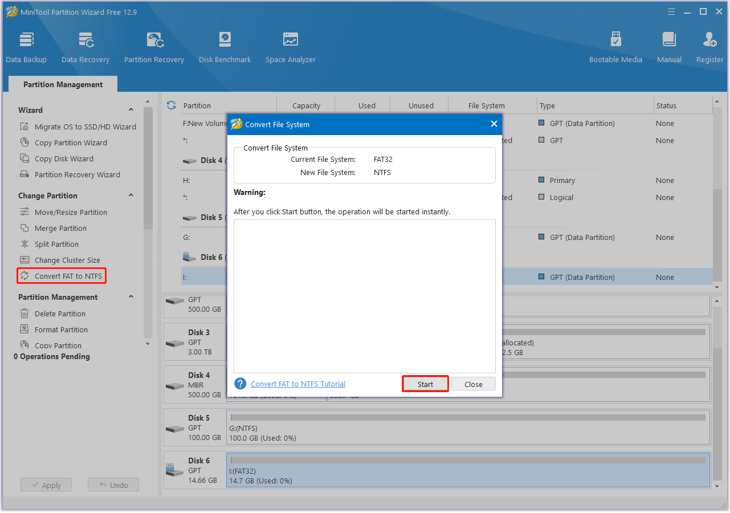
Task: Switch to Partition Management tab
Action: click(x=63, y=84)
